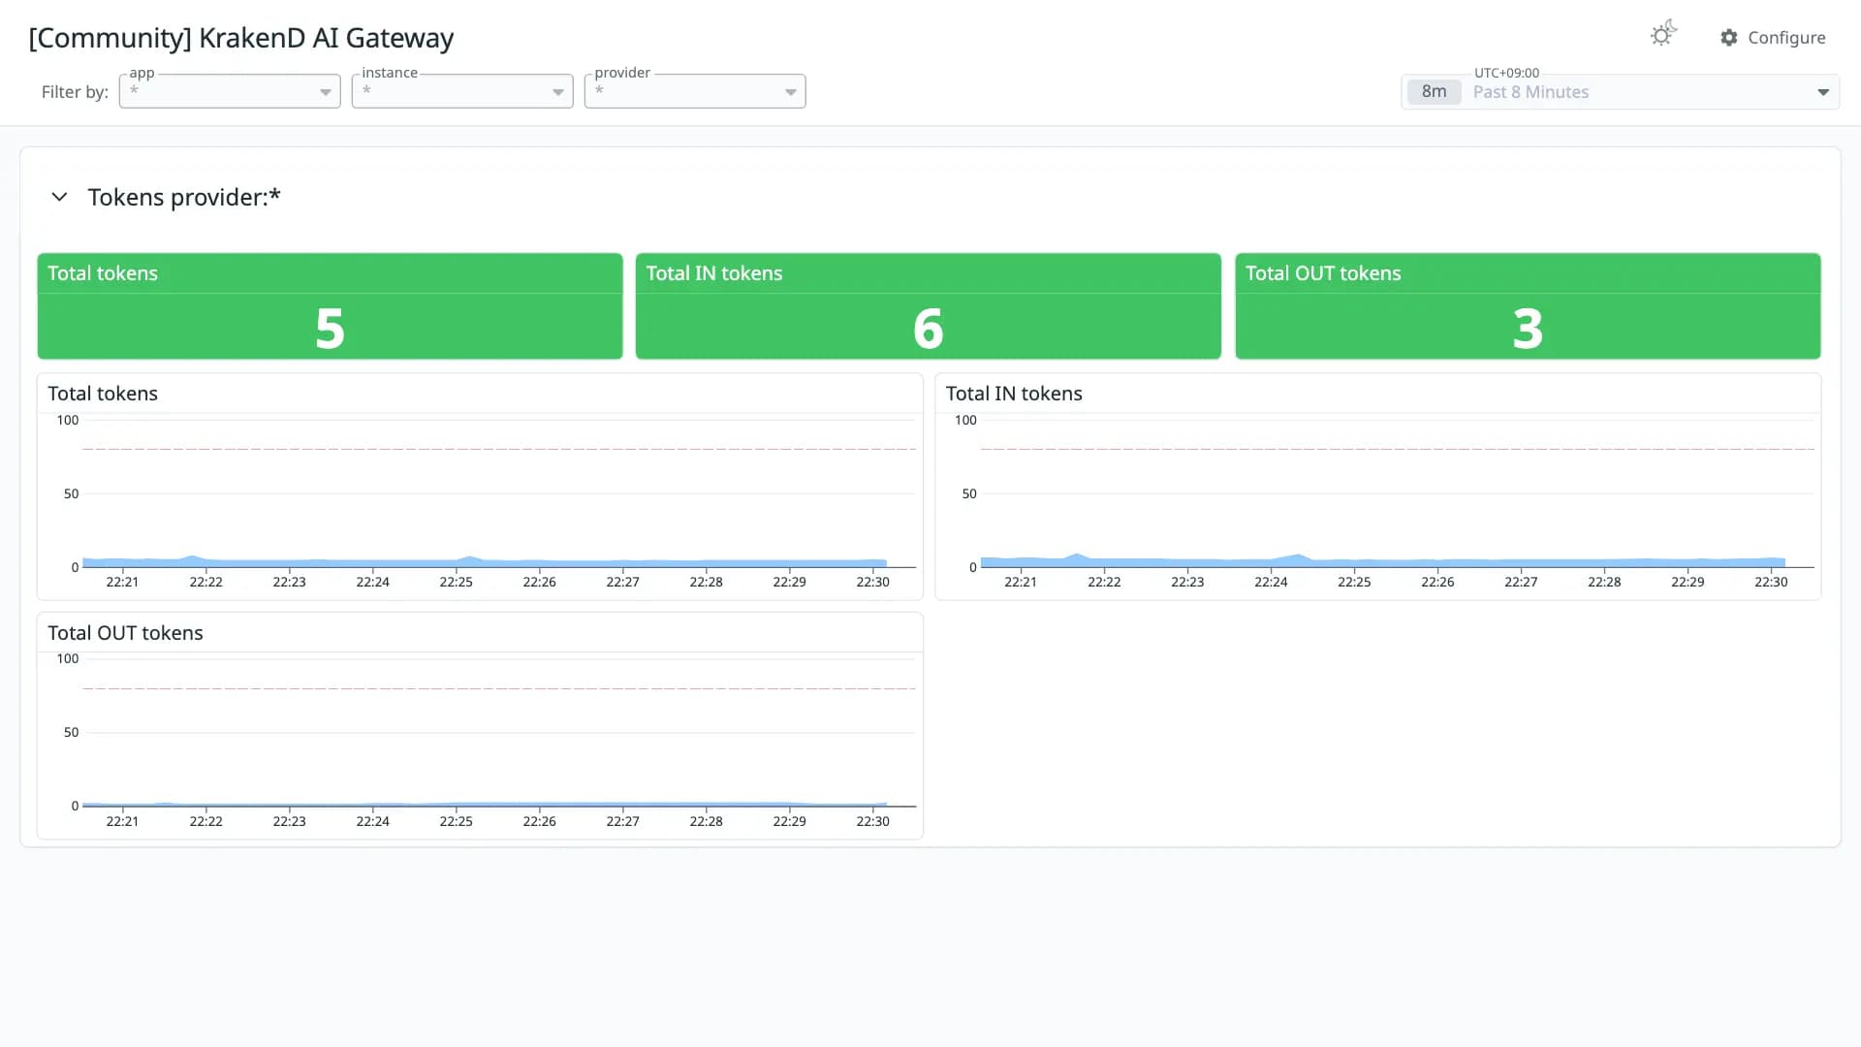Click the Filter by: label
Viewport: 1861px width, 1047px height.
point(75,92)
